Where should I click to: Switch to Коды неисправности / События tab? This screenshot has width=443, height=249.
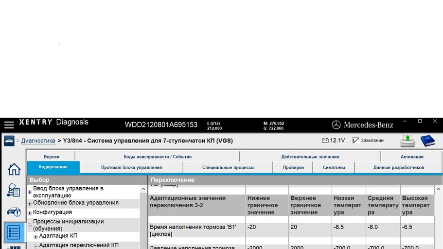(x=158, y=157)
